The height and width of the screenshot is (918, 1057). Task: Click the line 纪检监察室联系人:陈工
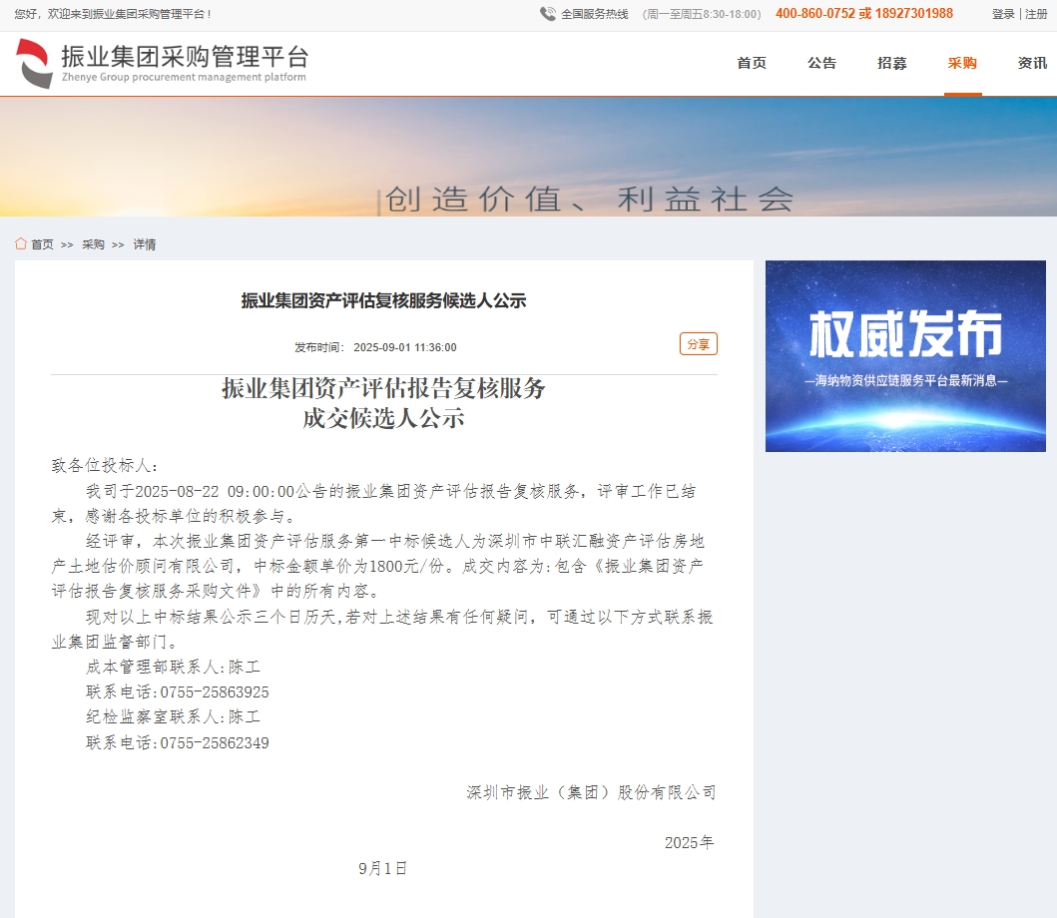[173, 717]
